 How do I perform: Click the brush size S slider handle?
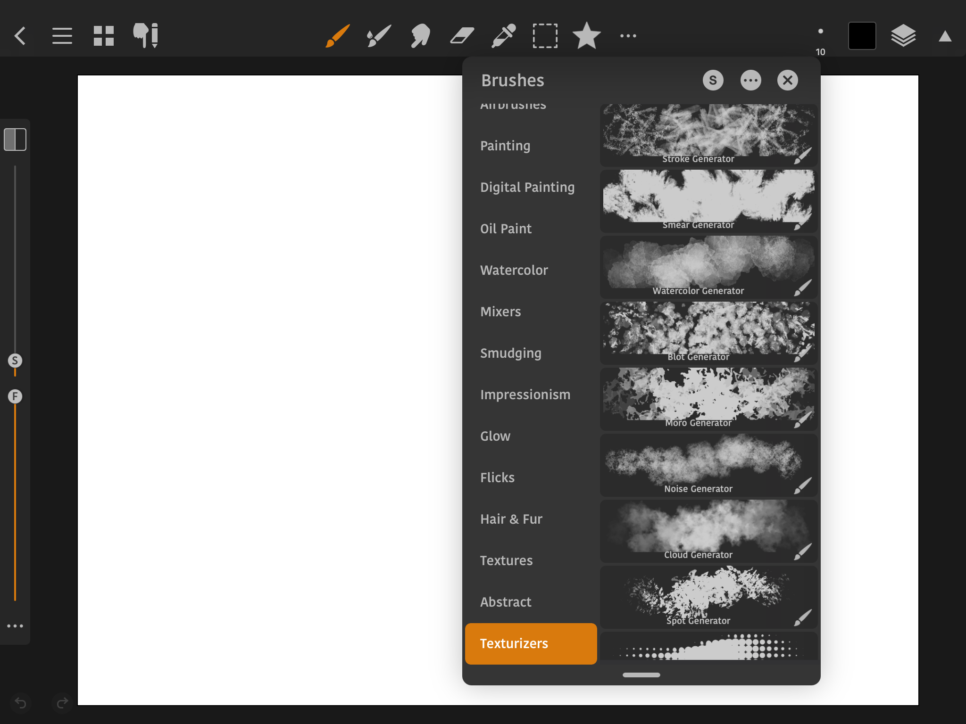15,361
